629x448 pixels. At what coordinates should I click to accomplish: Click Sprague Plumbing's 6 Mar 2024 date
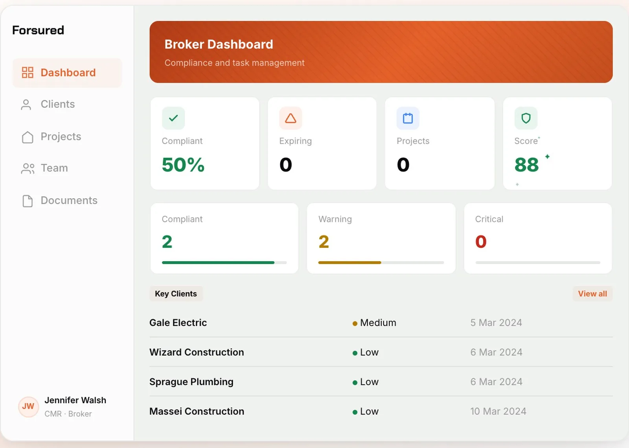(x=496, y=382)
